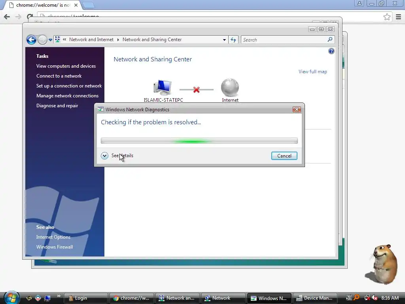The width and height of the screenshot is (405, 304).
Task: Click the Internet globe icon
Action: coord(230,87)
